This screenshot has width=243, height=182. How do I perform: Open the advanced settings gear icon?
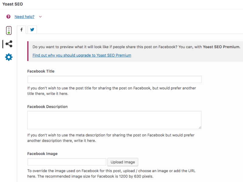point(9,57)
